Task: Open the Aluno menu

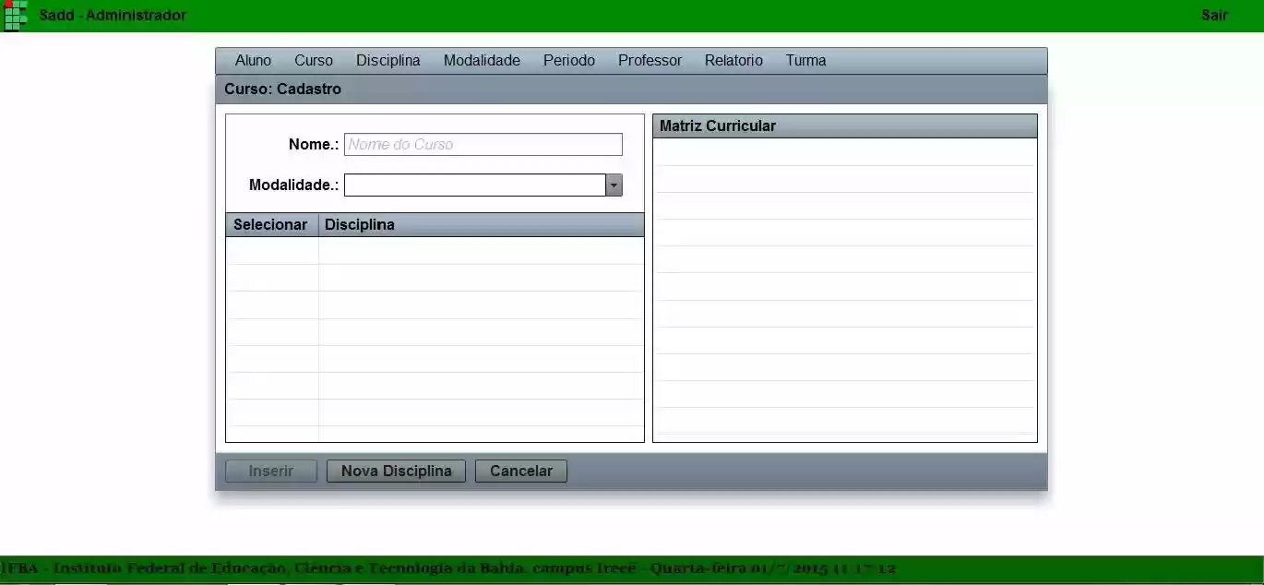Action: click(x=252, y=60)
